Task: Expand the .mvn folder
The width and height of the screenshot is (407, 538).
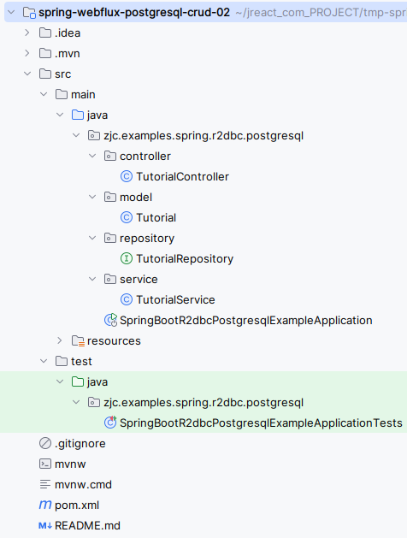Action: [27, 54]
